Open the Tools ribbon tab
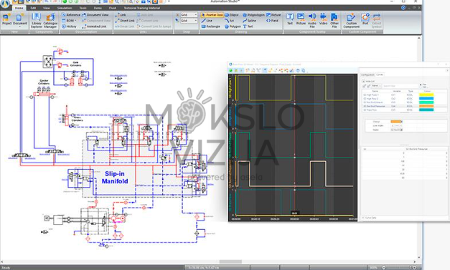This screenshot has height=270, width=450. tap(83, 8)
